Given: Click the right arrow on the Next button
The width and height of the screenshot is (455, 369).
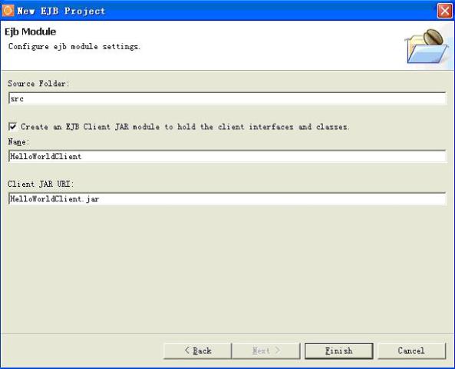Looking at the screenshot, I should point(277,351).
